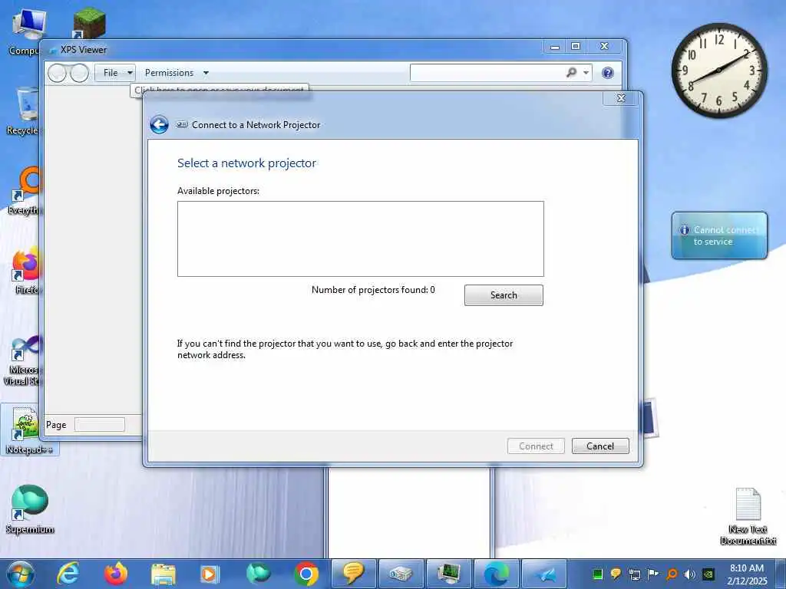
Task: Open Windows Explorer folder taskbar icon
Action: tap(163, 574)
